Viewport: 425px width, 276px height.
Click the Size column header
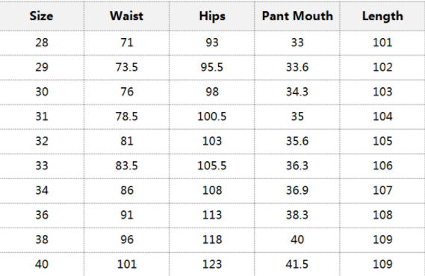pyautogui.click(x=41, y=16)
